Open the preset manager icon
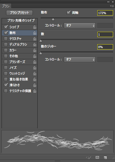The width and height of the screenshot is (115, 162). point(97,157)
